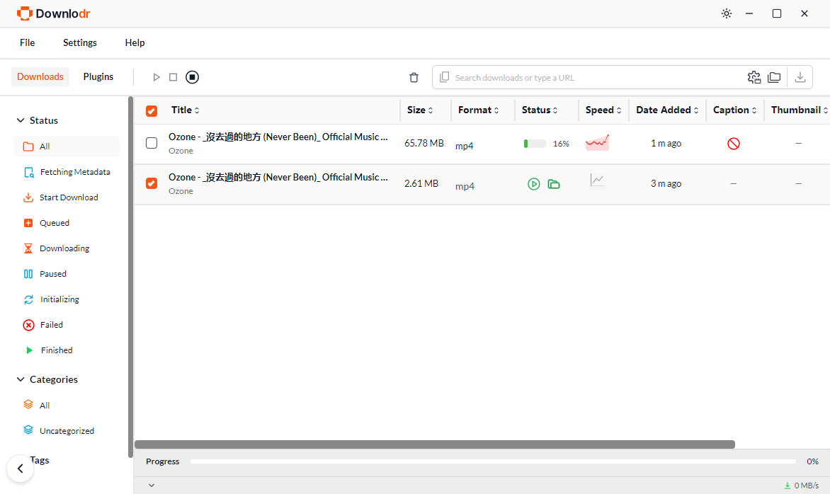
Task: Switch to the Plugins tab
Action: (98, 76)
